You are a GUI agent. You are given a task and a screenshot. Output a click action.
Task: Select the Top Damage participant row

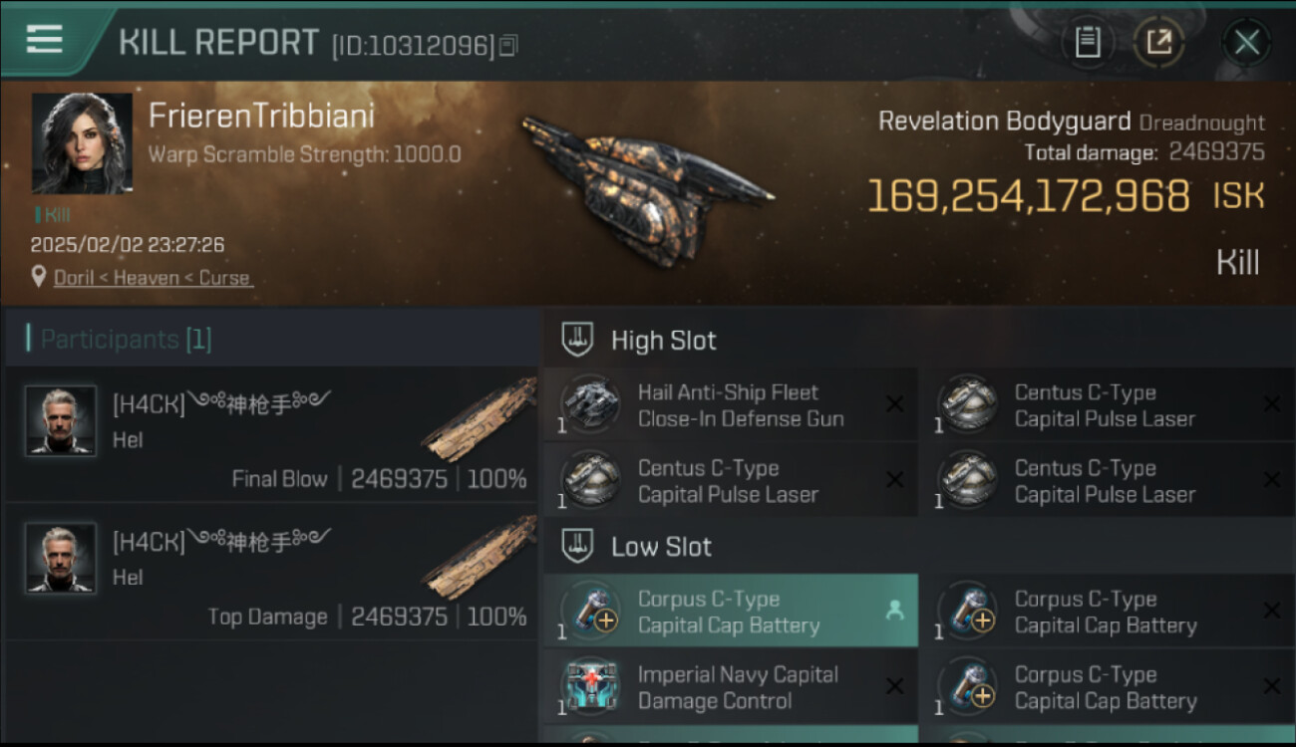[x=271, y=571]
